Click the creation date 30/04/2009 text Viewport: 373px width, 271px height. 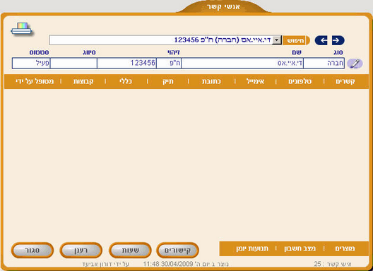177,264
